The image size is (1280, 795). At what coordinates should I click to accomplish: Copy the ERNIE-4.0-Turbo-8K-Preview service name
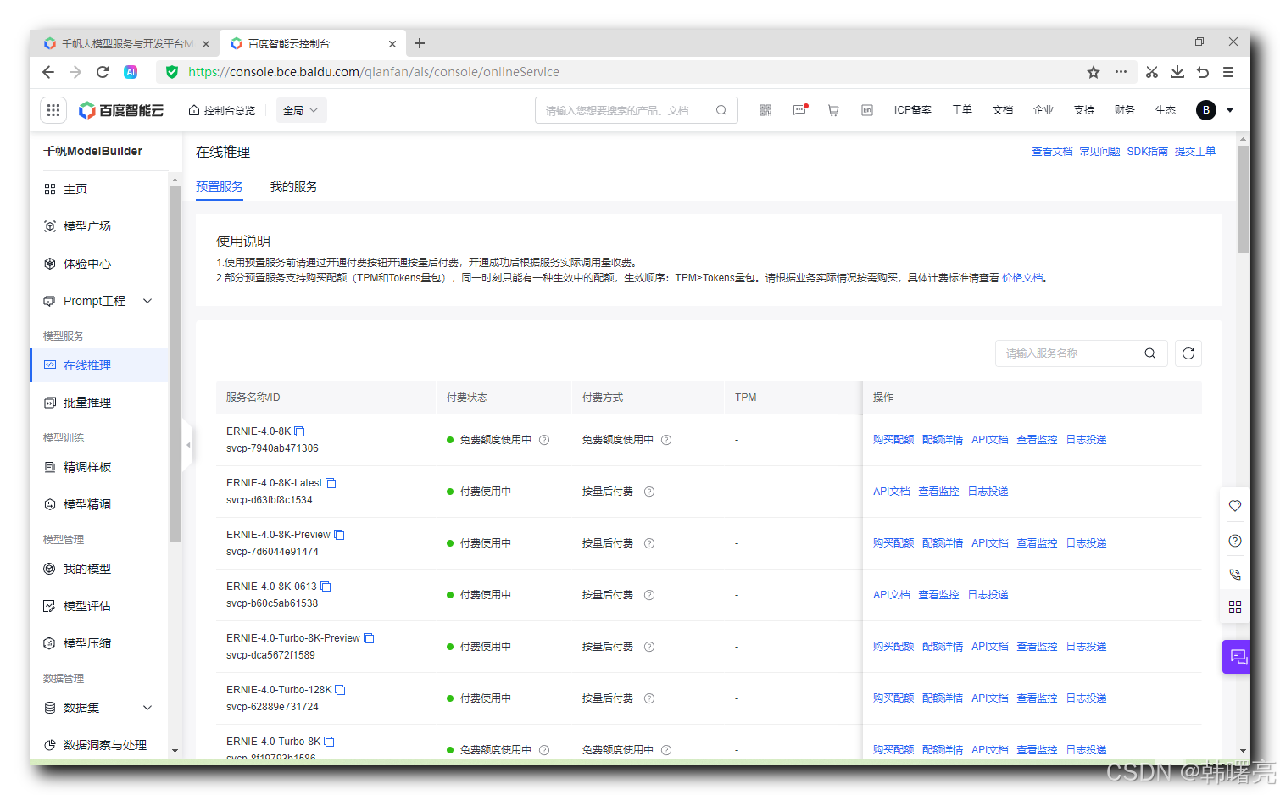coord(369,638)
